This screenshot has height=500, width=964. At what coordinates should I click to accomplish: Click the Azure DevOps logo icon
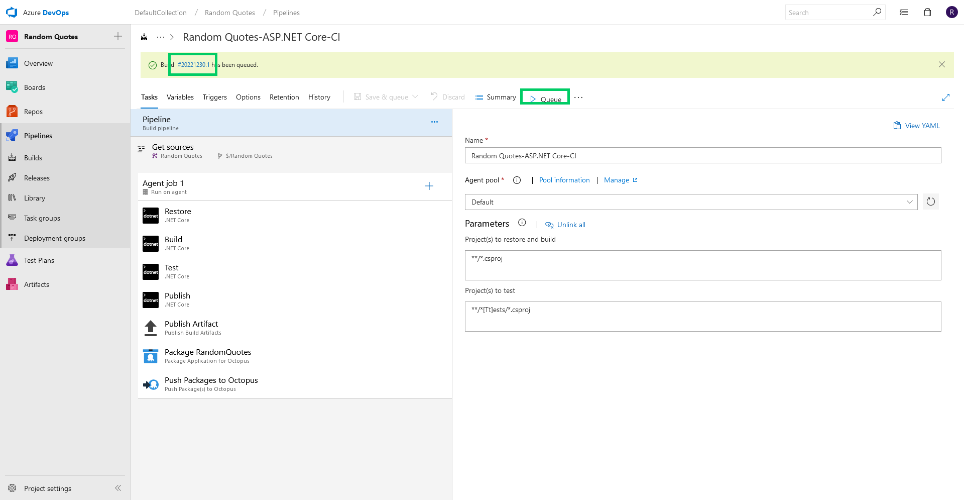(x=12, y=12)
